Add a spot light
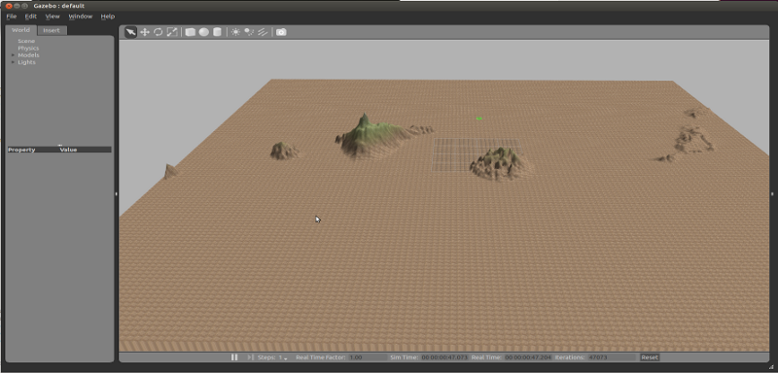778x373 pixels. tap(249, 32)
